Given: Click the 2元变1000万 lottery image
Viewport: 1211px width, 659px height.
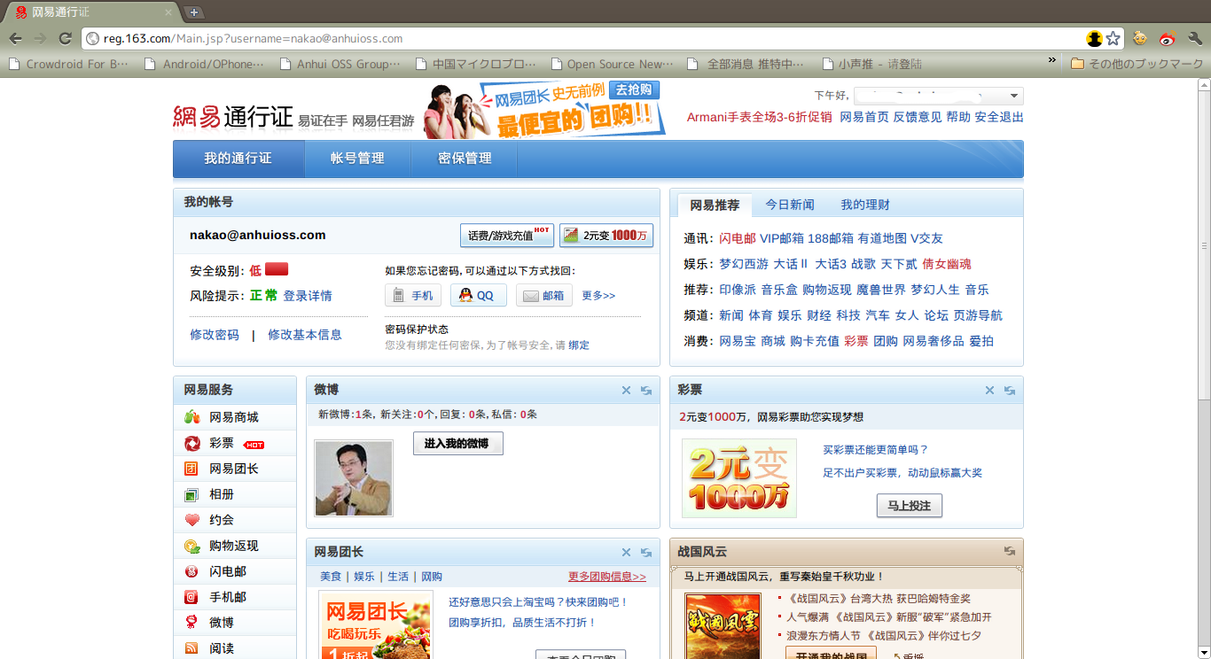Looking at the screenshot, I should coord(739,478).
